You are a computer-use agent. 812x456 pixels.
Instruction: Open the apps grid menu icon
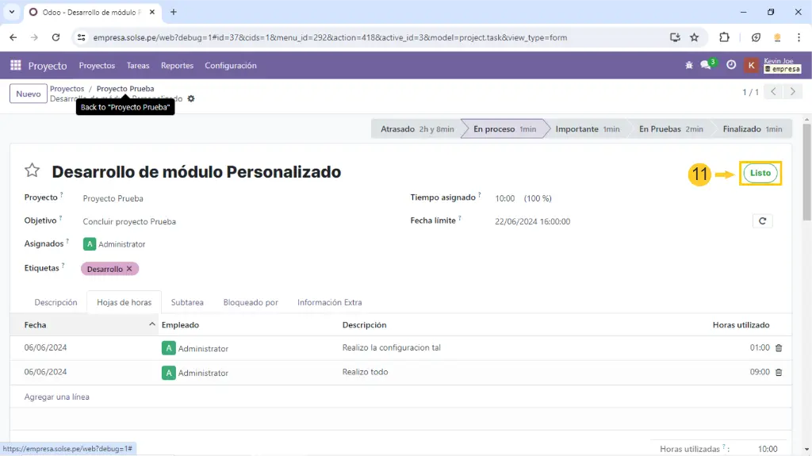click(15, 66)
